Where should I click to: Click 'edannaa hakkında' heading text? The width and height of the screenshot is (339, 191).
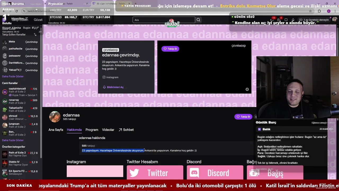point(92,138)
